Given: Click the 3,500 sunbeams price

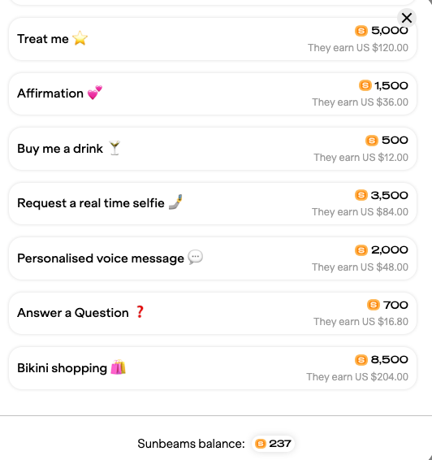Looking at the screenshot, I should pyautogui.click(x=389, y=195).
